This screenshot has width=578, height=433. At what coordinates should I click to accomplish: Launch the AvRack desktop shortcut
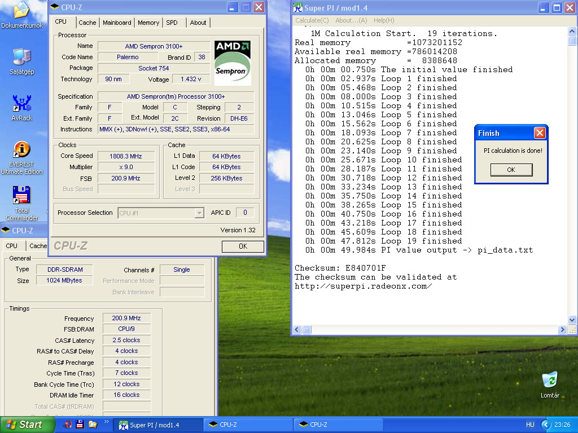(22, 104)
